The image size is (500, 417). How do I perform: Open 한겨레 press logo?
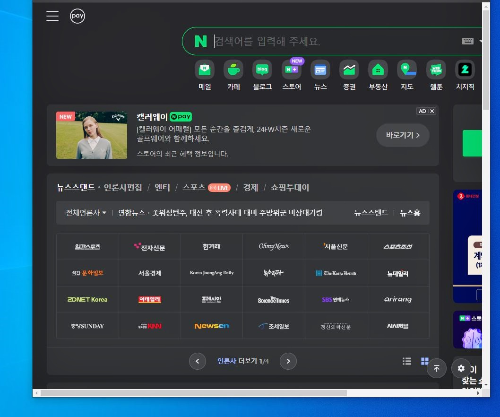coord(212,247)
